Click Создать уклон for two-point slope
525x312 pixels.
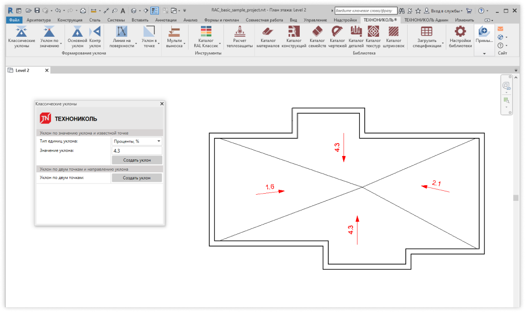[136, 178]
